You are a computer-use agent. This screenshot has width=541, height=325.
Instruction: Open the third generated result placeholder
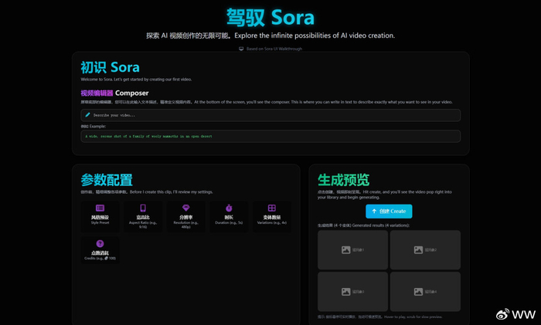(352, 292)
